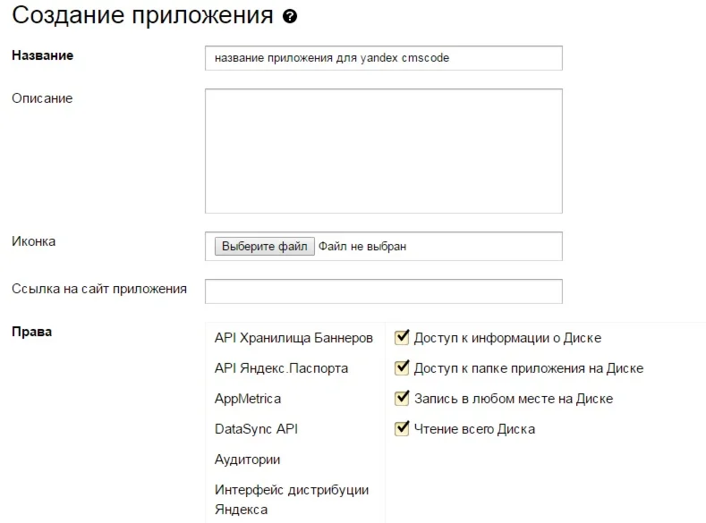
Task: Click the Название application name field
Action: coord(383,58)
